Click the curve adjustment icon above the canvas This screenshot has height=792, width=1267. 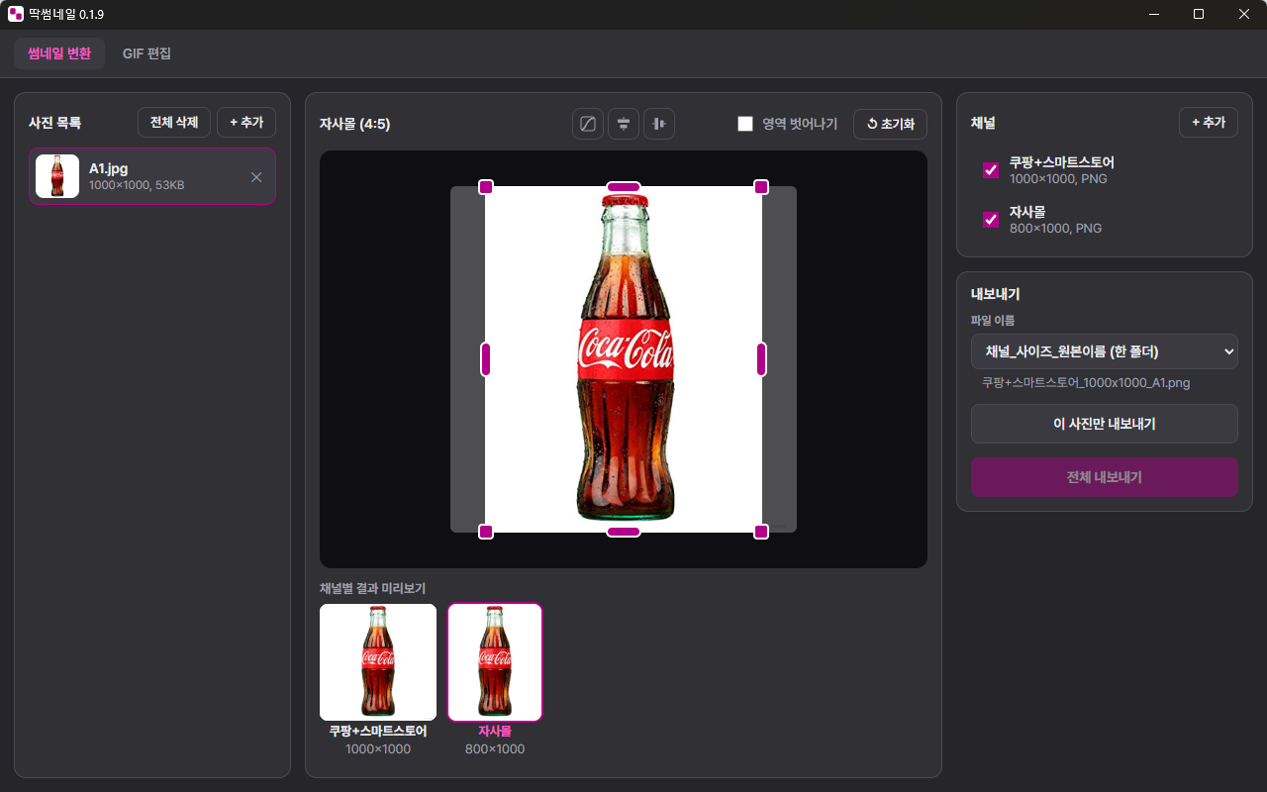tap(588, 124)
